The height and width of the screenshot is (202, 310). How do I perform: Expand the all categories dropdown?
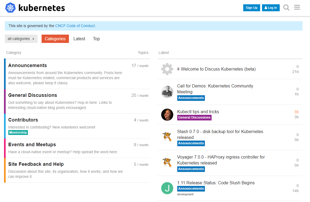click(21, 39)
